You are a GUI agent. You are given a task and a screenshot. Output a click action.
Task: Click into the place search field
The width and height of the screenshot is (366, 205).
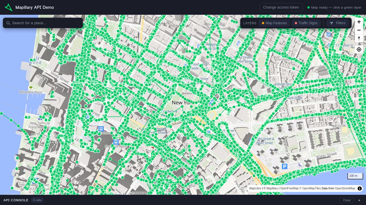(43, 23)
